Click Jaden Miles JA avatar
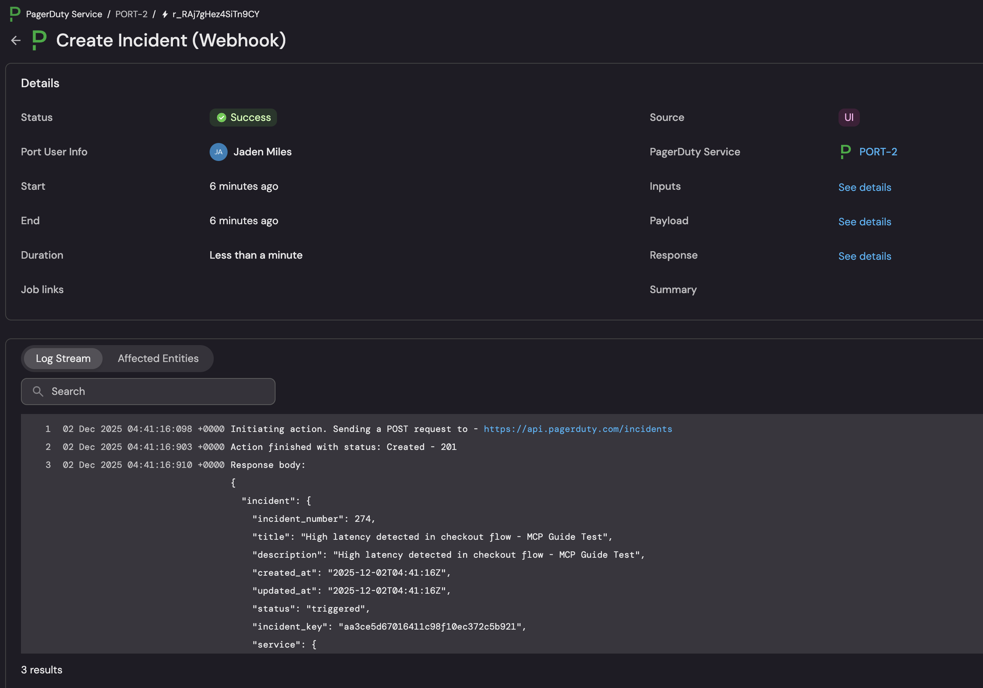Screen dimensions: 983x688 point(218,152)
